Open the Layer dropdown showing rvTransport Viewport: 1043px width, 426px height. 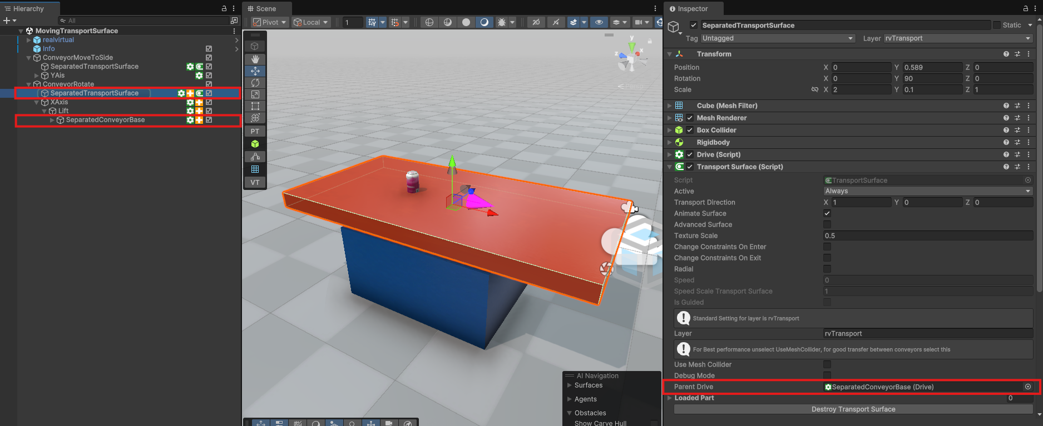coord(958,38)
